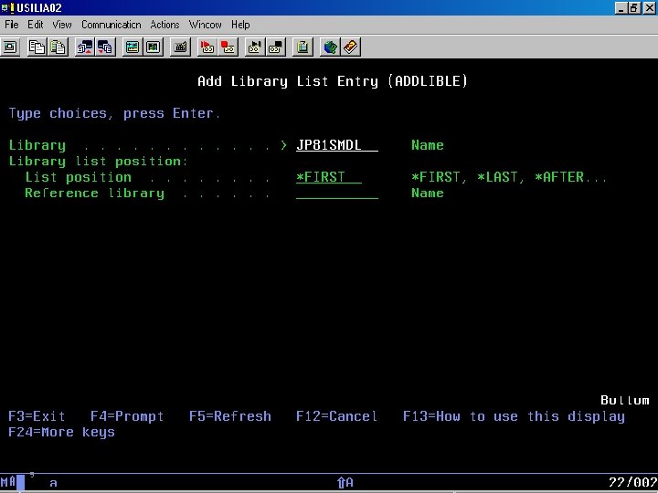Screen dimensions: 658x493
Task: Click the Library field containing JP81SMDL
Action: (x=337, y=145)
